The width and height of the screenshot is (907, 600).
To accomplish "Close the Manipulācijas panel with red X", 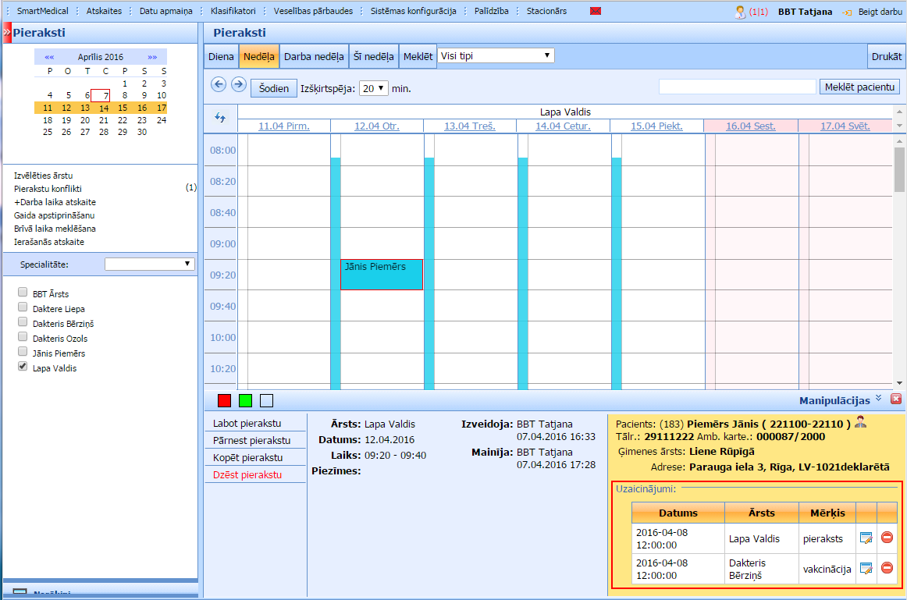I will 896,399.
